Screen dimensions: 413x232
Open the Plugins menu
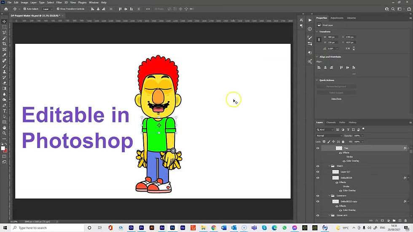pos(82,3)
